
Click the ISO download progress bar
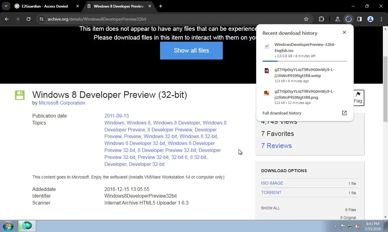pyautogui.click(x=305, y=61)
